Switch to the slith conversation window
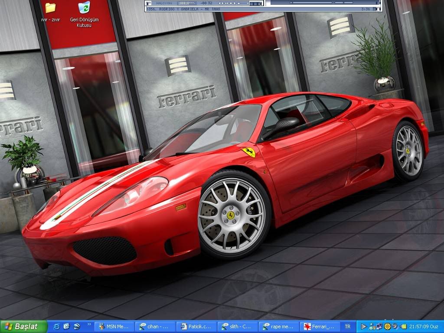This screenshot has width=444, height=333. pos(237,326)
